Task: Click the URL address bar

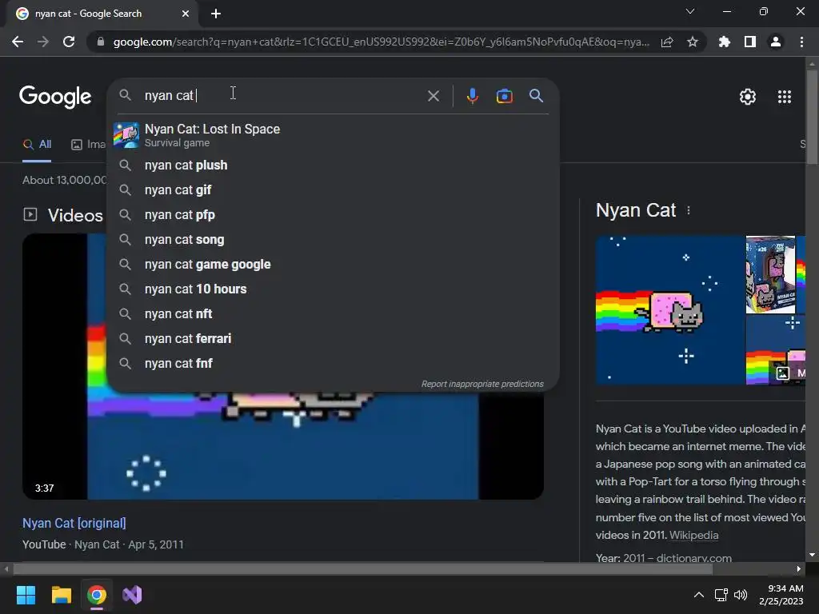Action: [x=382, y=42]
